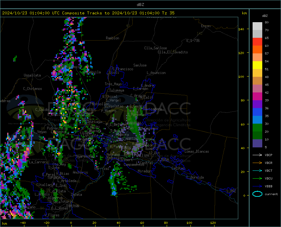Click the composite tracks timestamp header
This screenshot has height=227, width=281.
[88, 13]
